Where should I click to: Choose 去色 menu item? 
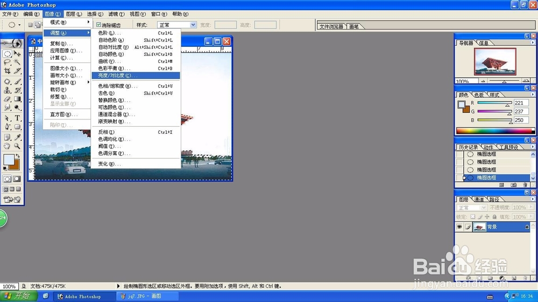click(x=136, y=94)
